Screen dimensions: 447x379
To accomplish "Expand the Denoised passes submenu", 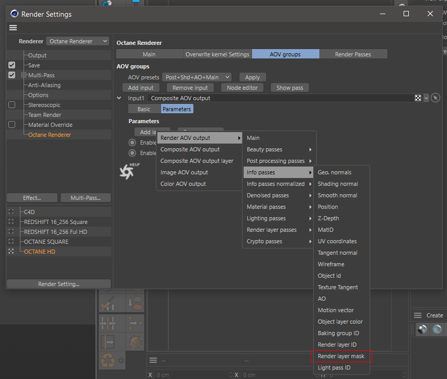I will coord(279,195).
